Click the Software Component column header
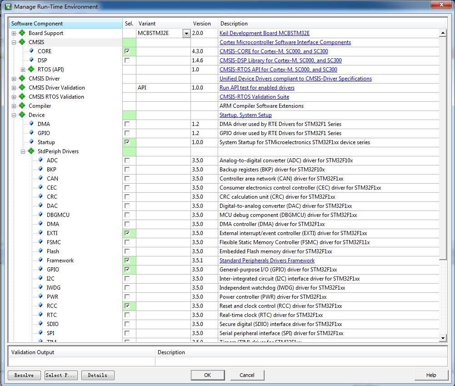455x386 pixels. [x=65, y=24]
